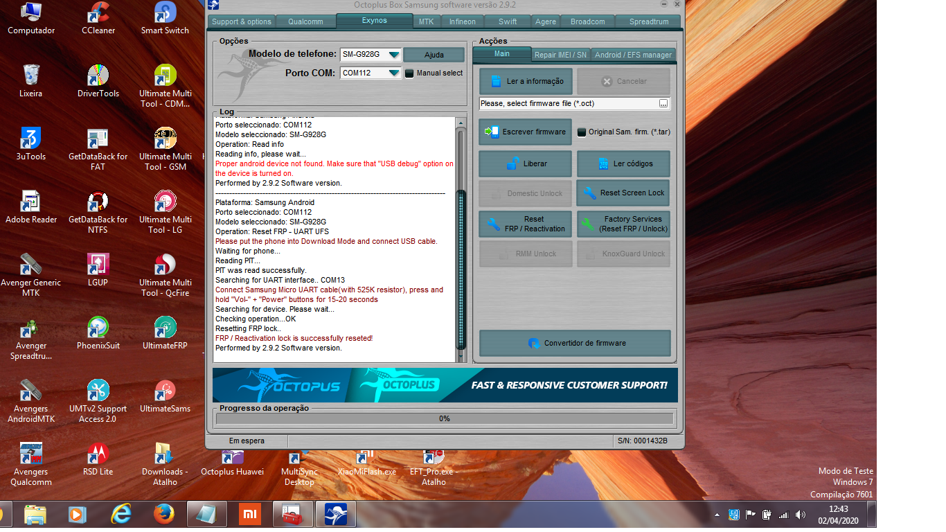Click the Reset FRP / Reactivation button

click(x=525, y=224)
